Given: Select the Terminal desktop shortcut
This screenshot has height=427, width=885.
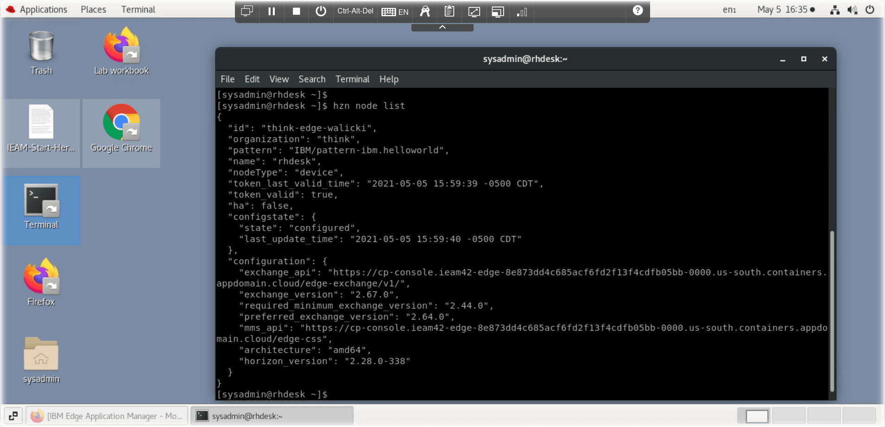Looking at the screenshot, I should coord(41,207).
